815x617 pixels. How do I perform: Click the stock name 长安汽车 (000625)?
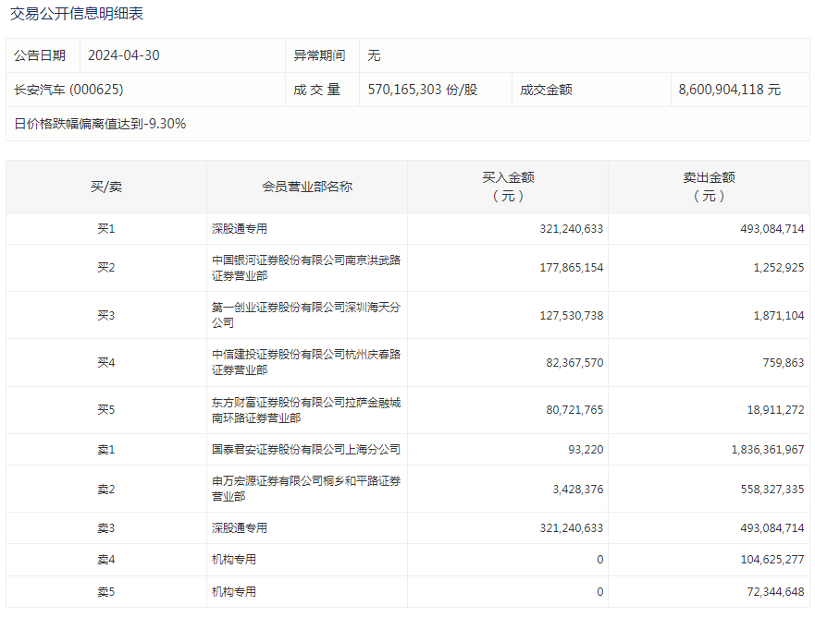tap(68, 90)
